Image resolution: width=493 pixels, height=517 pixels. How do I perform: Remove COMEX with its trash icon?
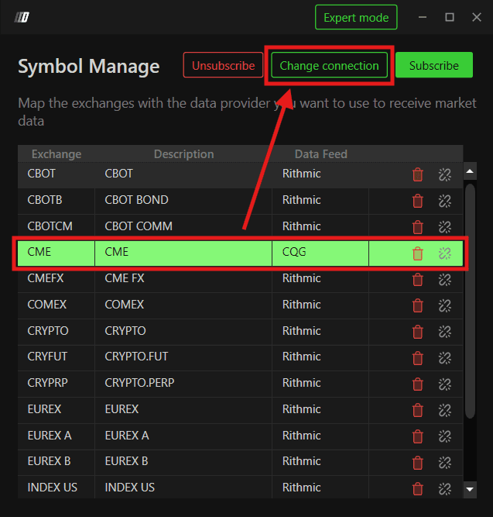418,305
